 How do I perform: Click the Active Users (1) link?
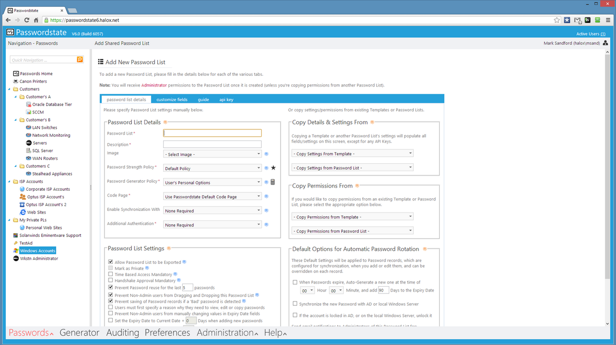[x=591, y=34]
